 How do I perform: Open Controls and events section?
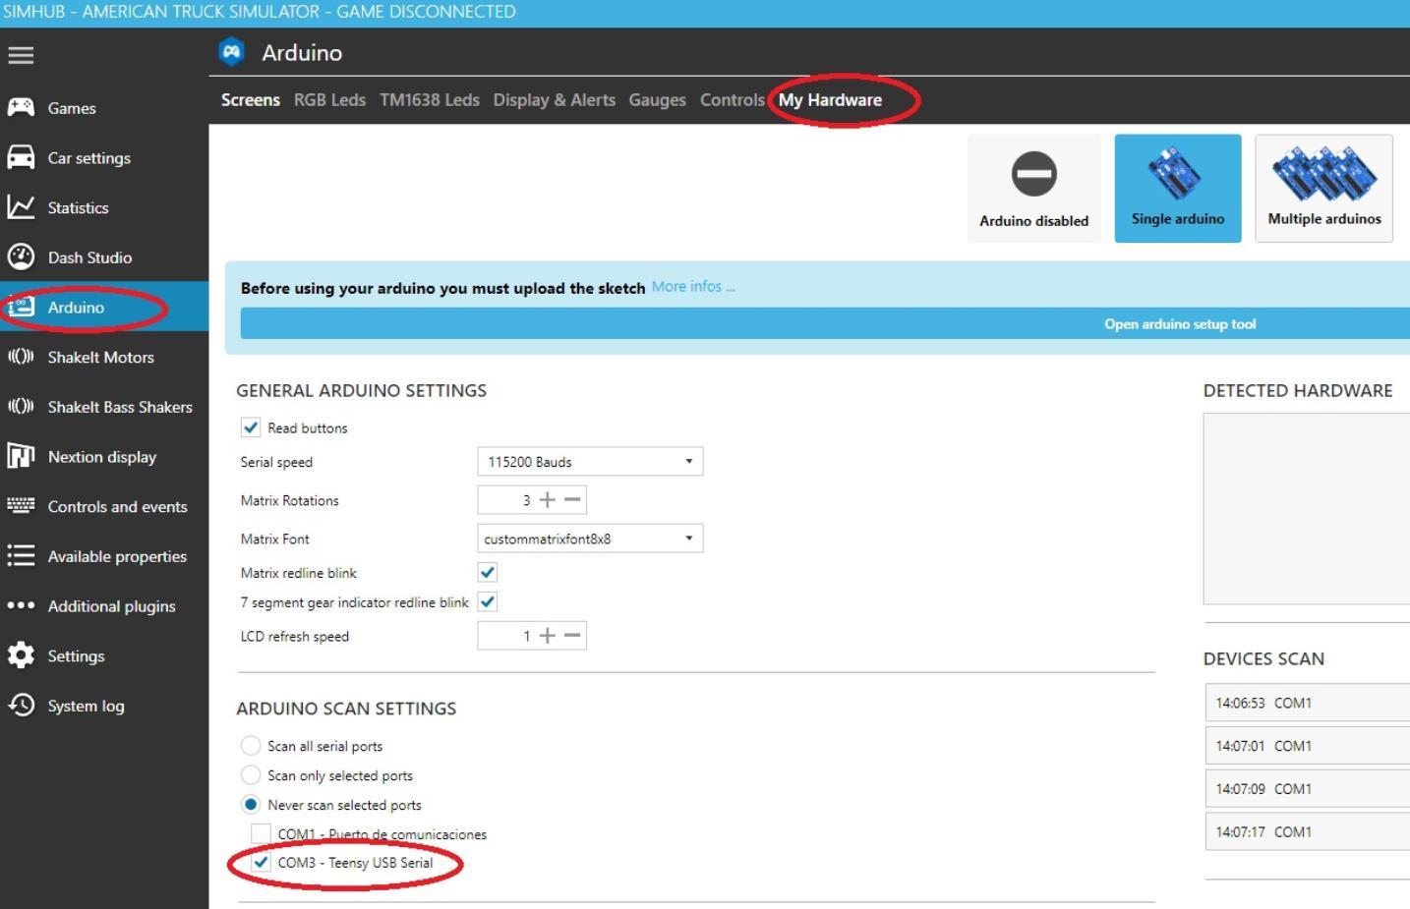118,507
